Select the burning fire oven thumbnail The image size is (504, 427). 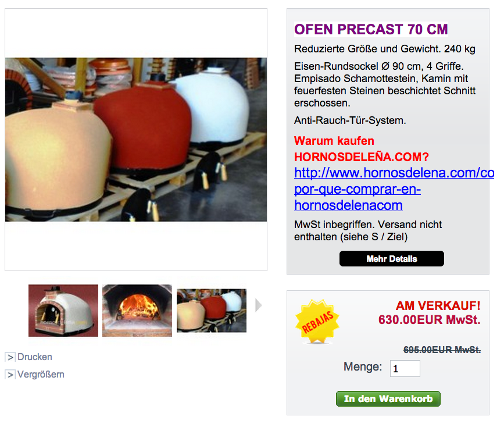coord(137,311)
